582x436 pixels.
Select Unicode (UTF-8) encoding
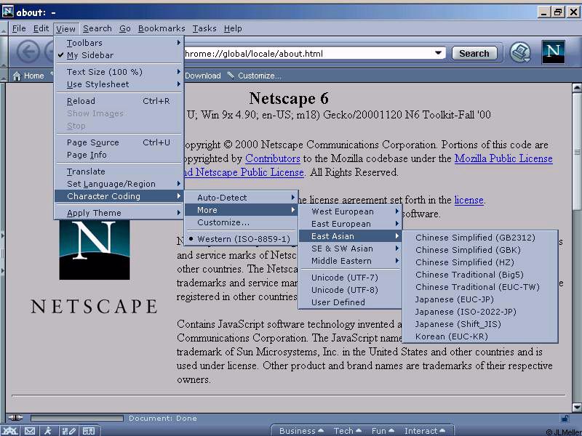point(350,290)
